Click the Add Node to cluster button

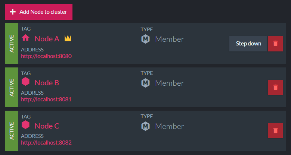coord(39,12)
